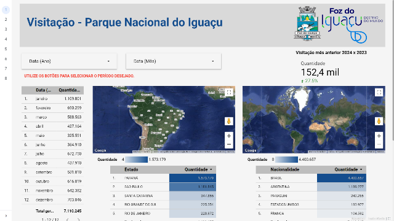Click the Estado column header
Viewport: 394px width, 221px height.
click(x=131, y=169)
